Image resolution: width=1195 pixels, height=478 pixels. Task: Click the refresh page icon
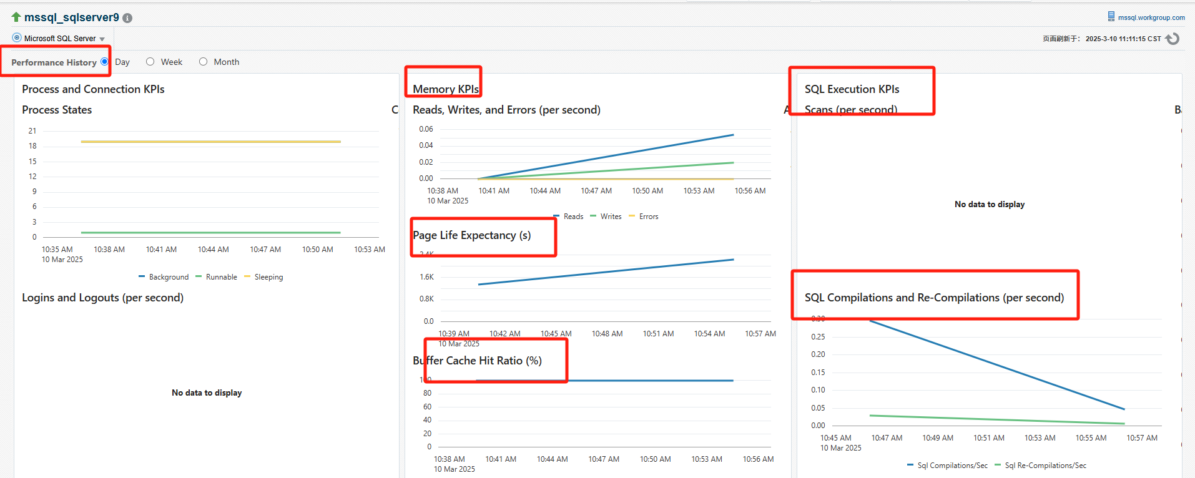click(x=1173, y=39)
